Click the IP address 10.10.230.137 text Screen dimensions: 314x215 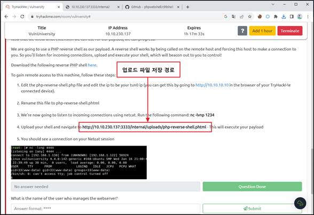click(x=118, y=34)
